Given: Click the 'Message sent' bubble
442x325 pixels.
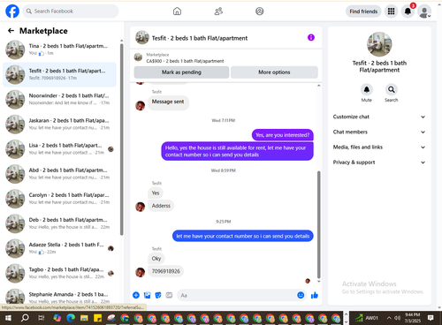Looking at the screenshot, I should coord(168,102).
